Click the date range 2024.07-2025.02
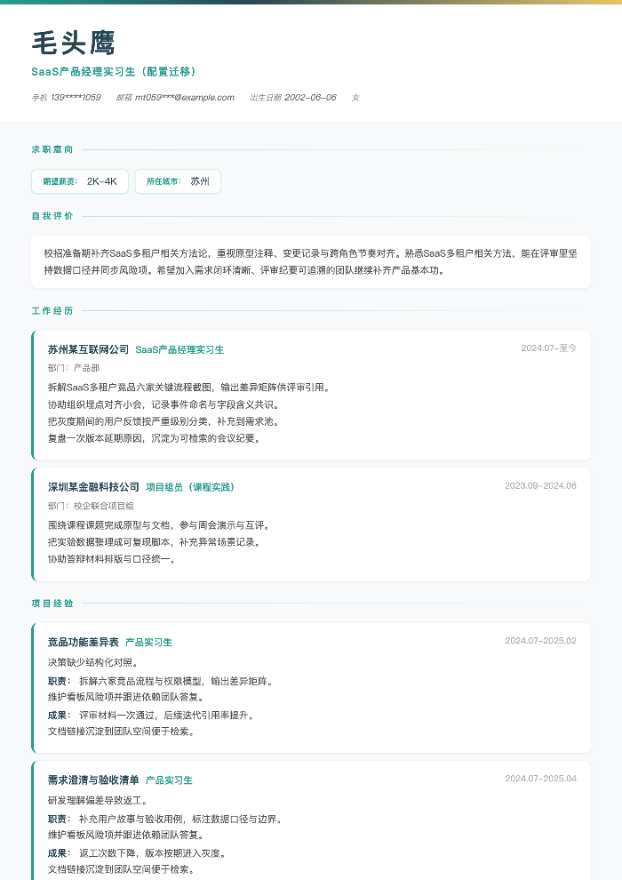 click(540, 640)
